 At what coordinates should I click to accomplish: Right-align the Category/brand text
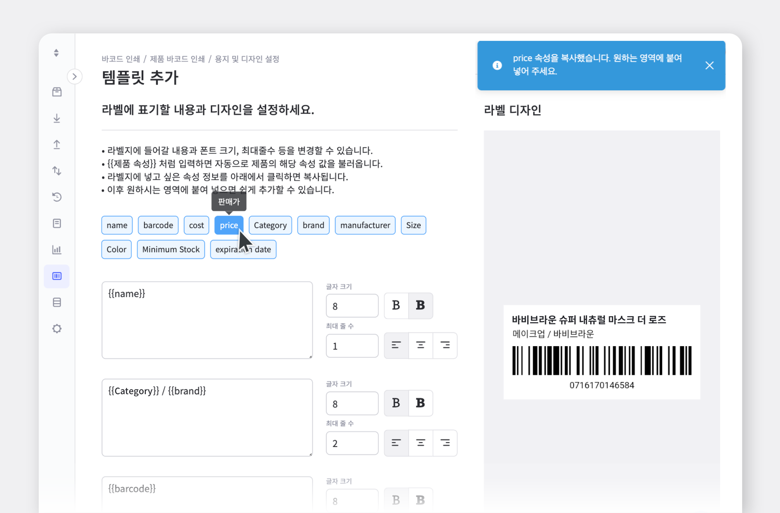click(445, 443)
